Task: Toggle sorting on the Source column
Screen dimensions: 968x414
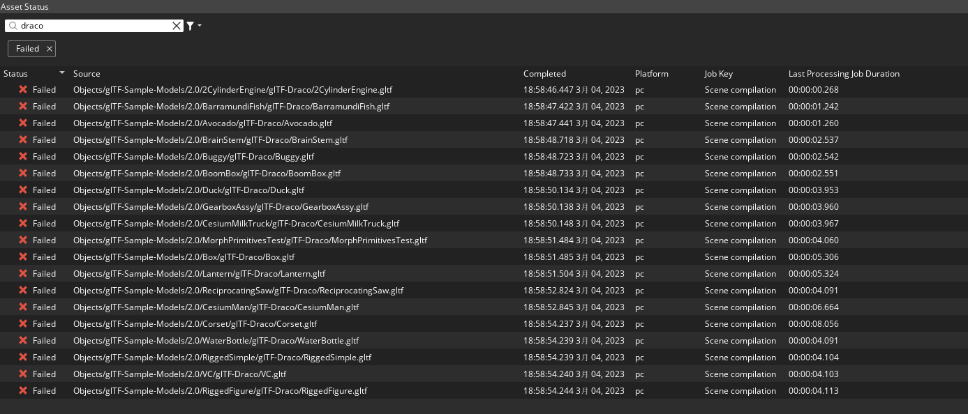Action: coord(88,73)
